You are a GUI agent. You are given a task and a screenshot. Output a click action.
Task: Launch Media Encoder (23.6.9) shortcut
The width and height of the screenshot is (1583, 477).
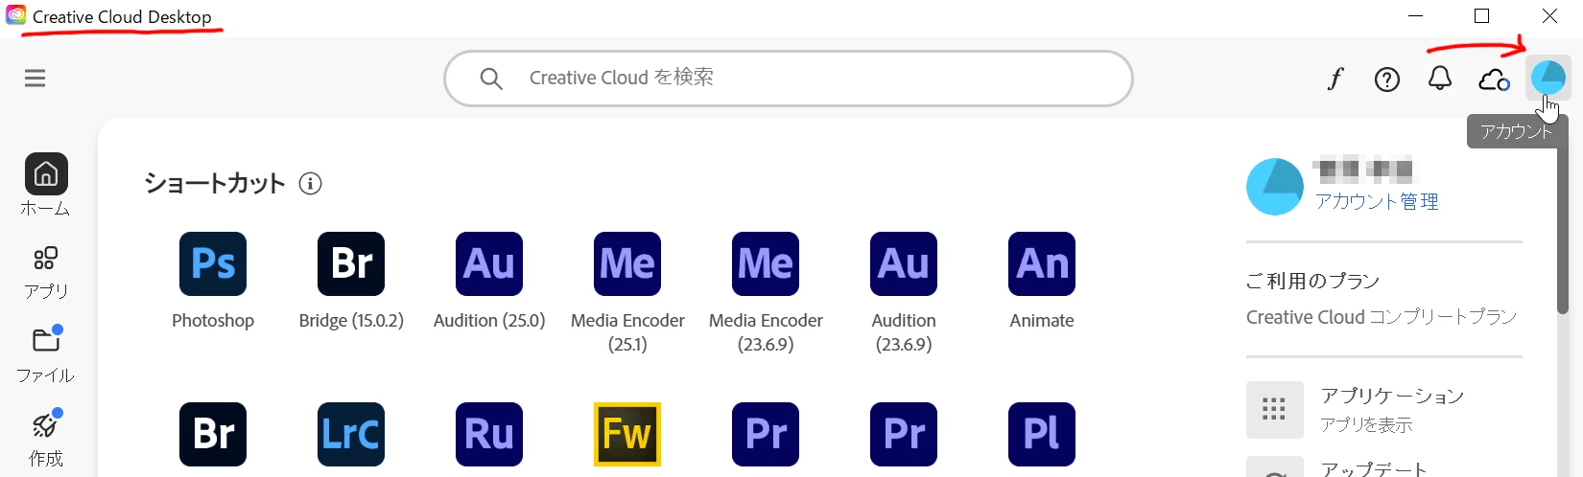click(766, 263)
